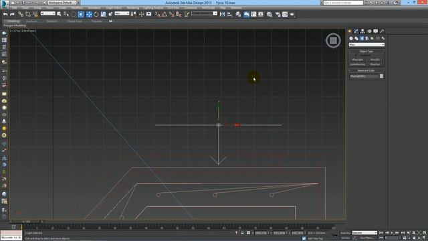The width and height of the screenshot is (428, 241).
Task: Toggle the Percent Snap button
Action: [x=171, y=14]
